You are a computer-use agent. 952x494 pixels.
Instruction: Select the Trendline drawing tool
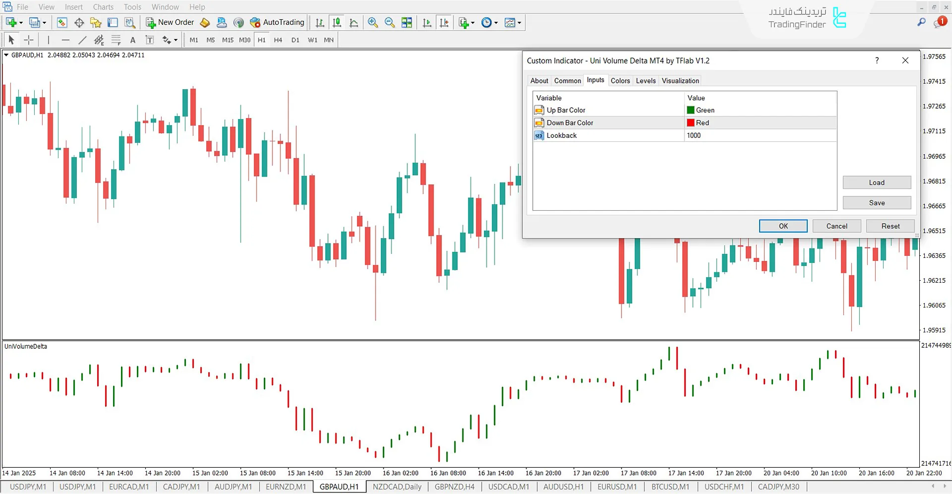click(x=82, y=40)
